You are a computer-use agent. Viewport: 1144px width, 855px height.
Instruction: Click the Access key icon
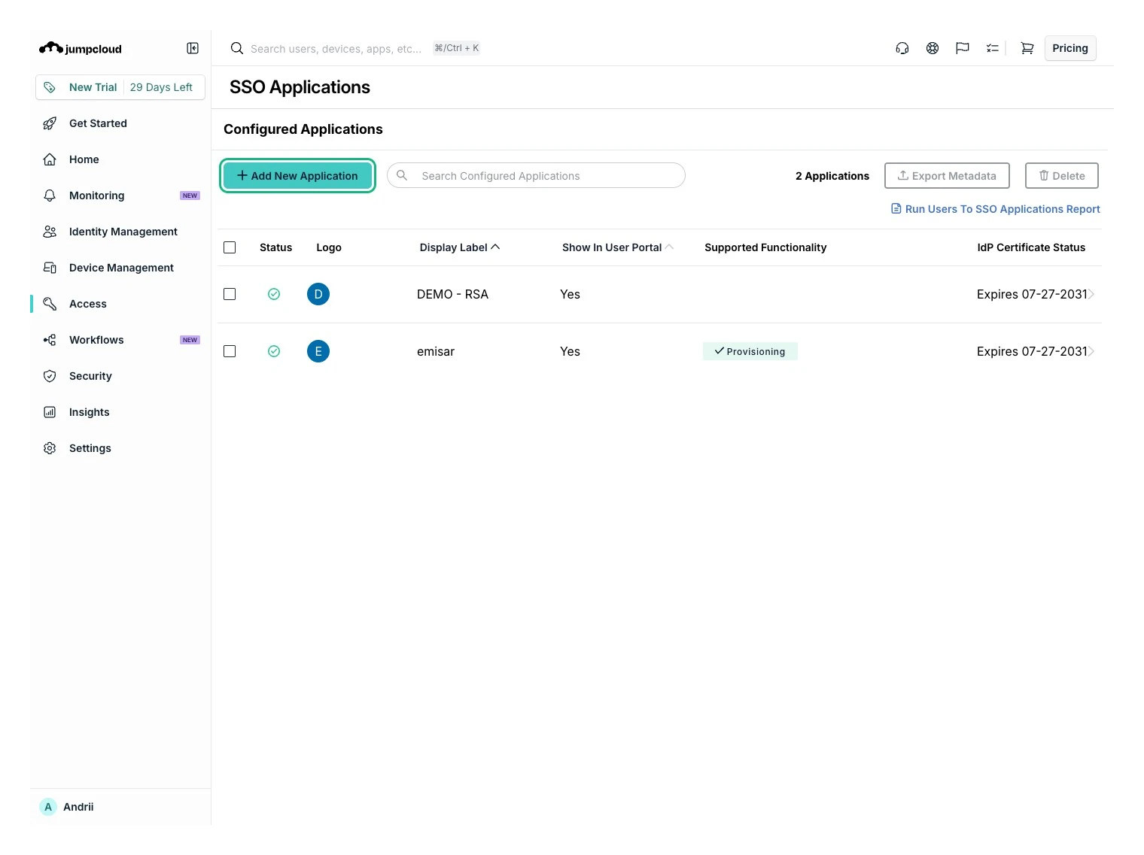50,304
